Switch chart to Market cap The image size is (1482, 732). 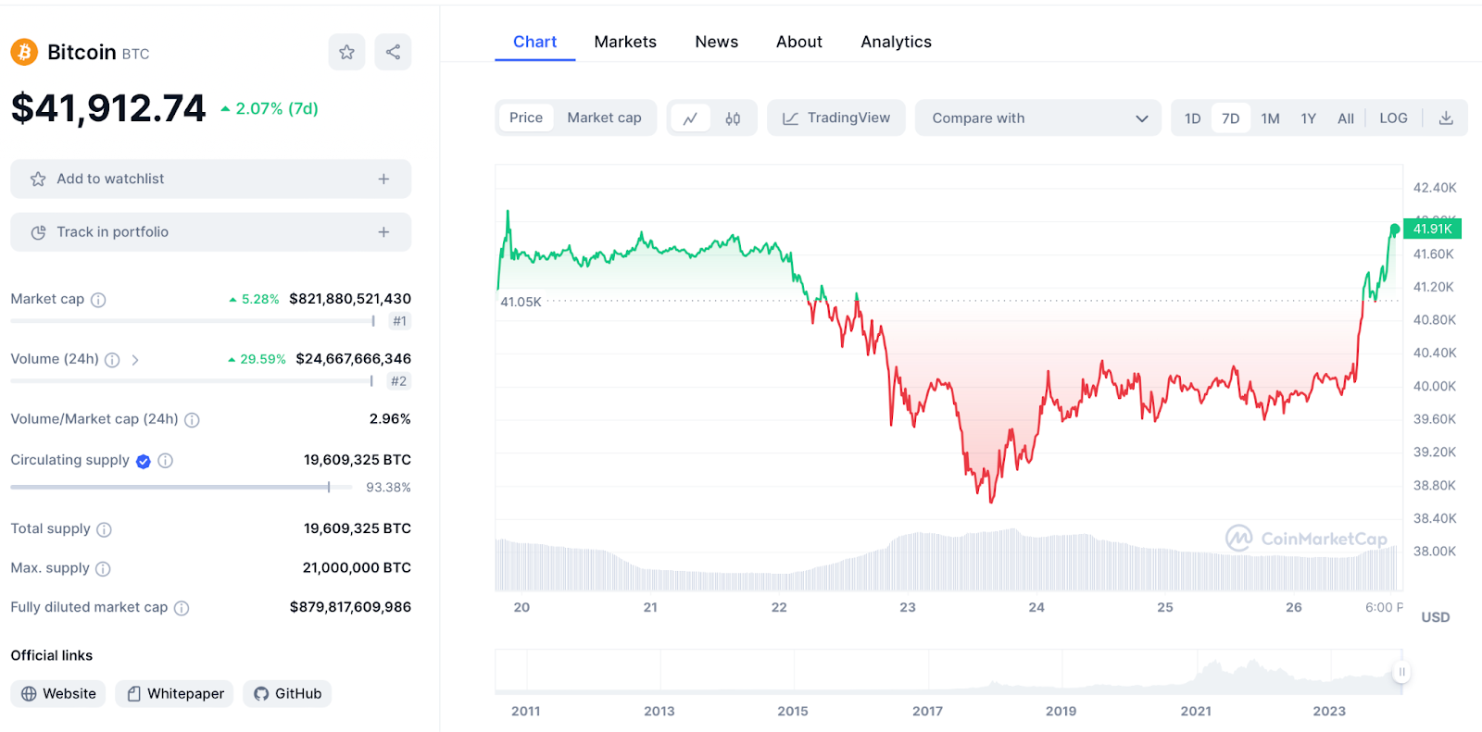(x=604, y=118)
